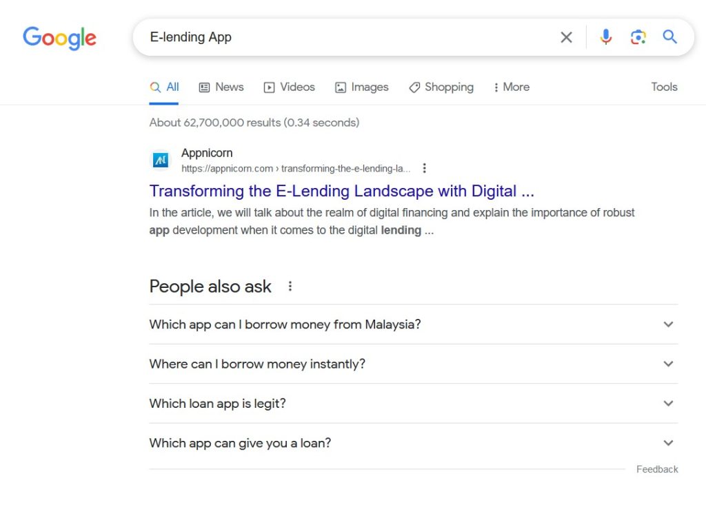Start voice search with microphone icon

tap(605, 37)
